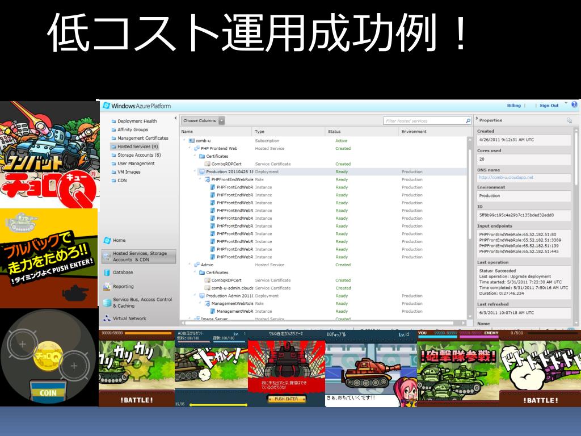Click the Production Admin deployment icon

click(202, 296)
